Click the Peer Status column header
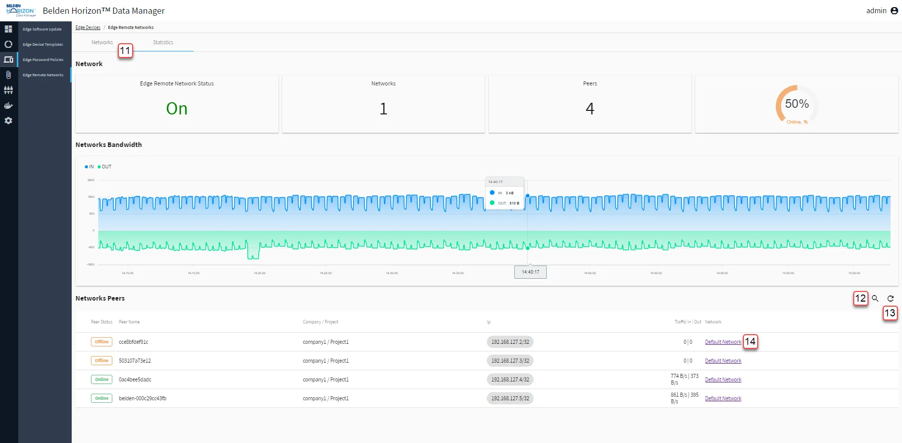Screen dimensions: 902x443 [102, 322]
